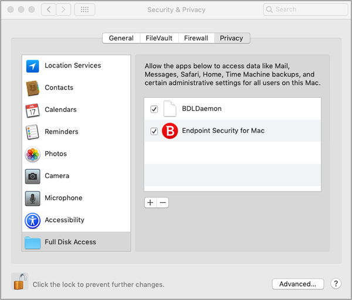Click the magnifying glass in Search field

(x=269, y=9)
